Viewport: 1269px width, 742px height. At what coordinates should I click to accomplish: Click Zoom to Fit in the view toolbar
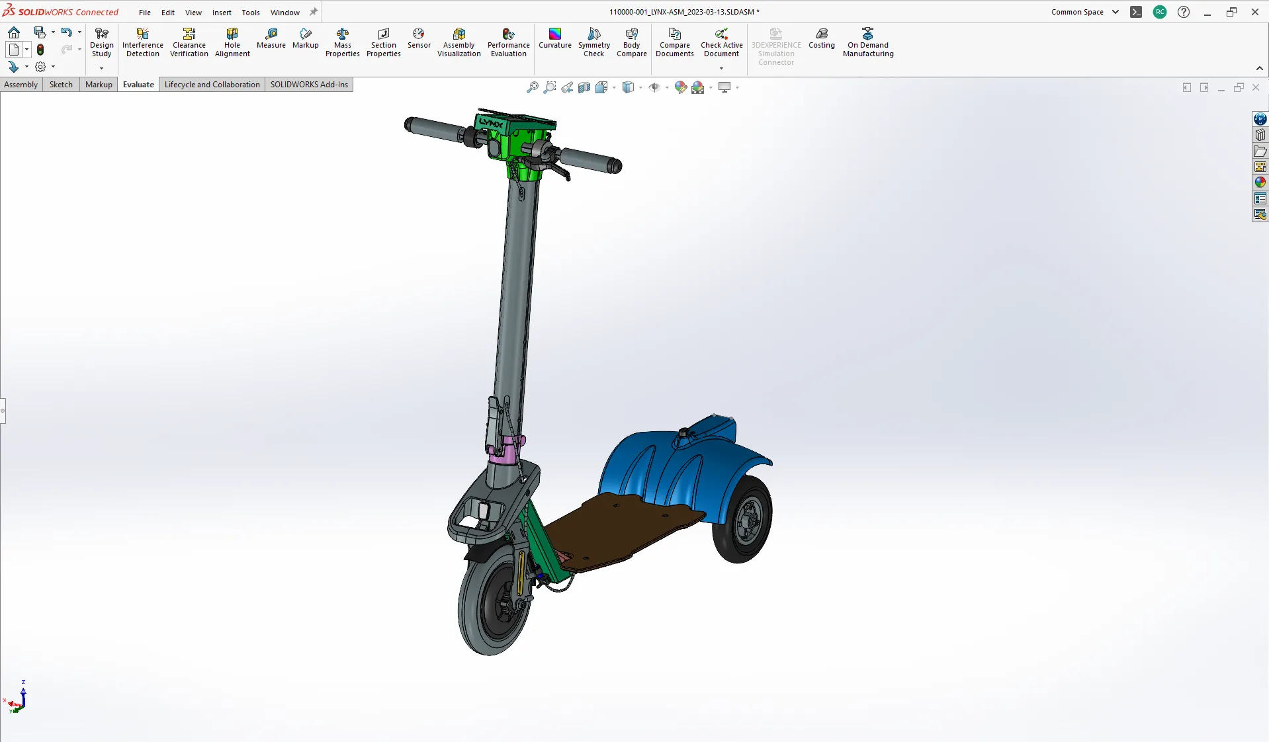coord(533,87)
